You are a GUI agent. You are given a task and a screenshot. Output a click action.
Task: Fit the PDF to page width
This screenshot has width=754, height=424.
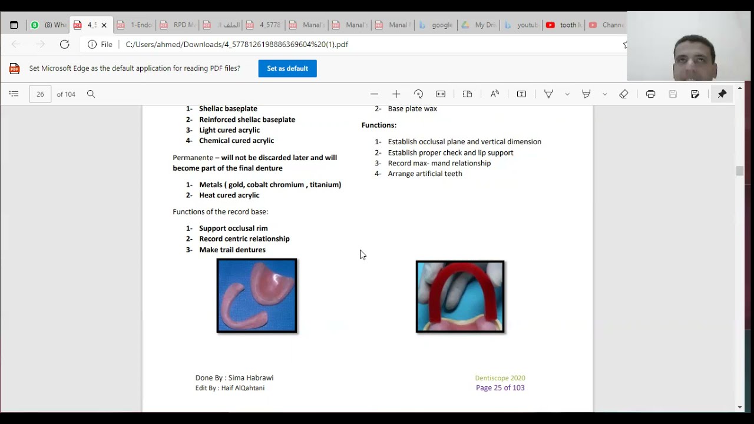[x=441, y=94]
